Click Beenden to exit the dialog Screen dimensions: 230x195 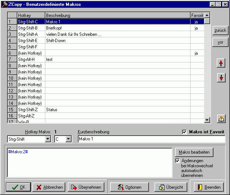pyautogui.click(x=209, y=187)
